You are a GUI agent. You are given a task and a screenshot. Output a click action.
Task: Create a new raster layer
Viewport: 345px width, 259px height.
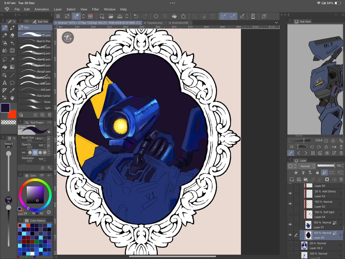tap(292, 179)
